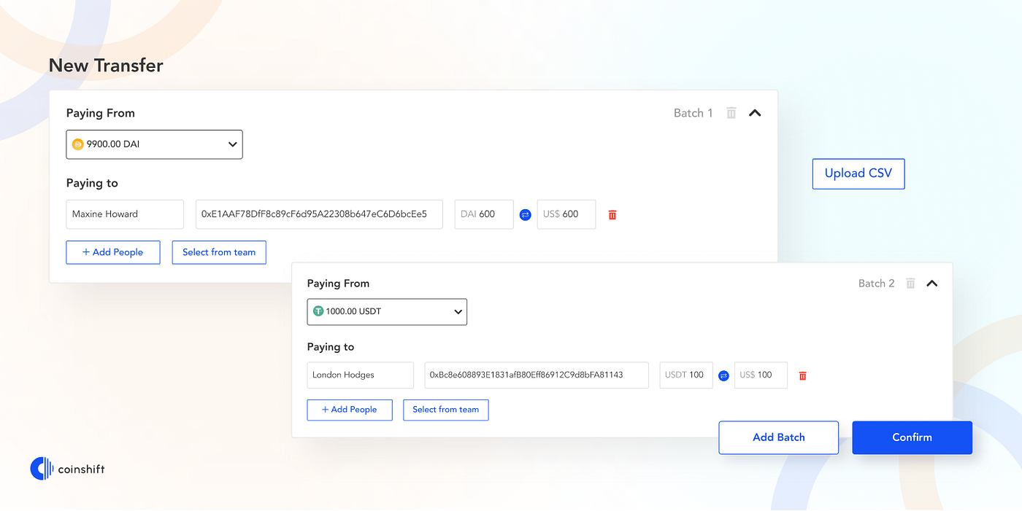Viewport: 1022px width, 511px height.
Task: Edit the Maxine Howard name field
Action: pos(125,214)
